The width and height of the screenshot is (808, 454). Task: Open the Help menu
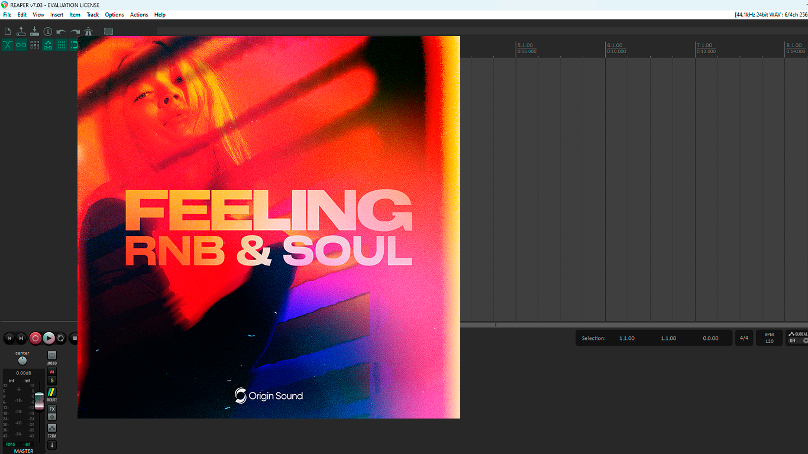click(x=160, y=15)
